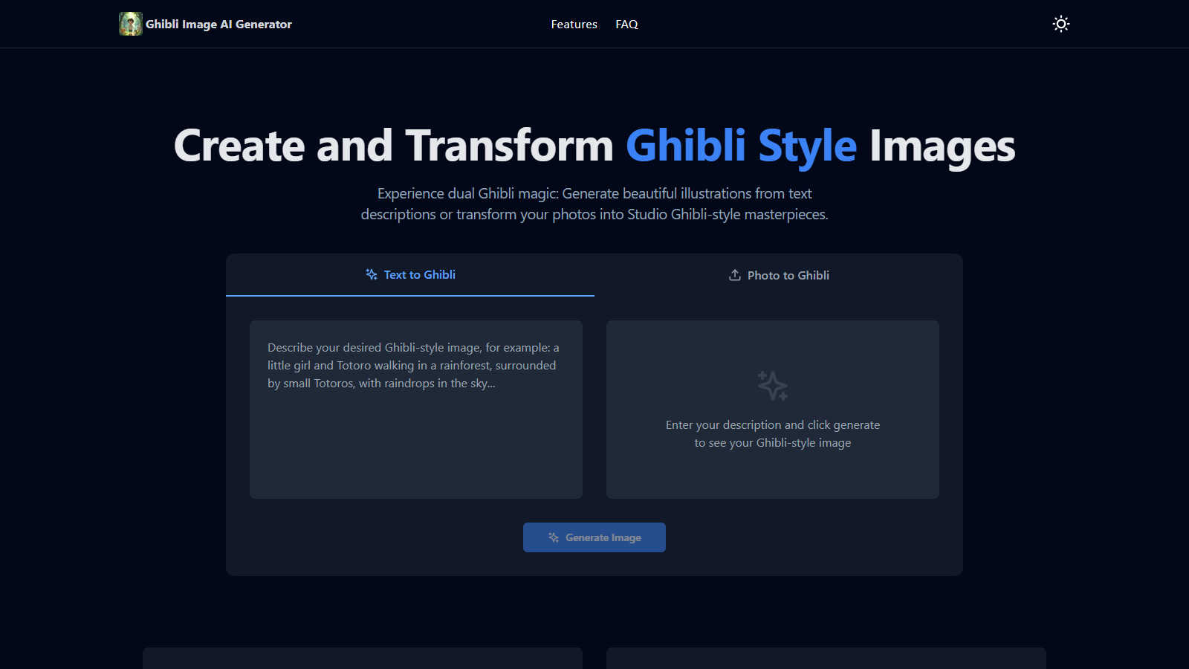Open the FAQ nav link
This screenshot has width=1189, height=669.
tap(626, 25)
